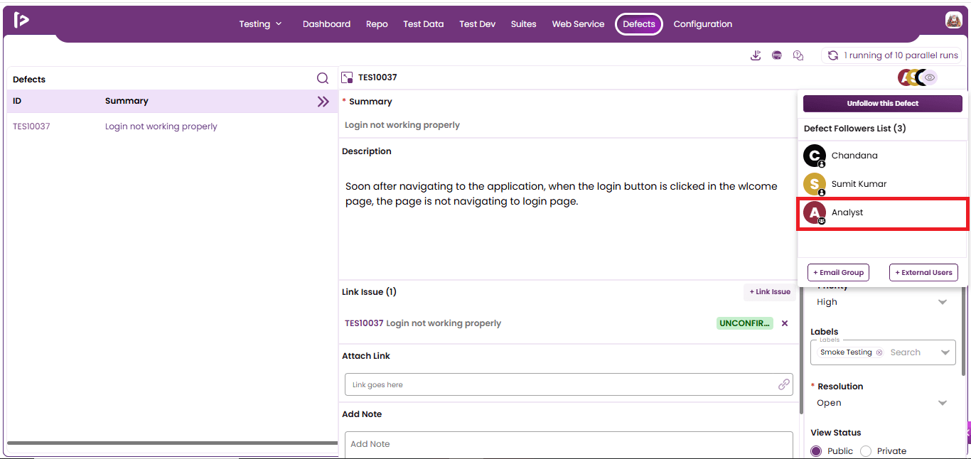Click the app logo in header
971x459 pixels.
(x=21, y=21)
